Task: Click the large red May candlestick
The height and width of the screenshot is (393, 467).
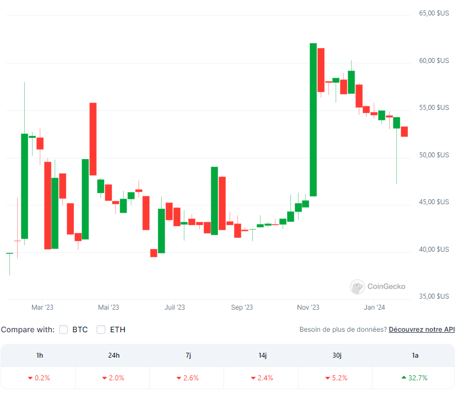Action: tap(93, 138)
